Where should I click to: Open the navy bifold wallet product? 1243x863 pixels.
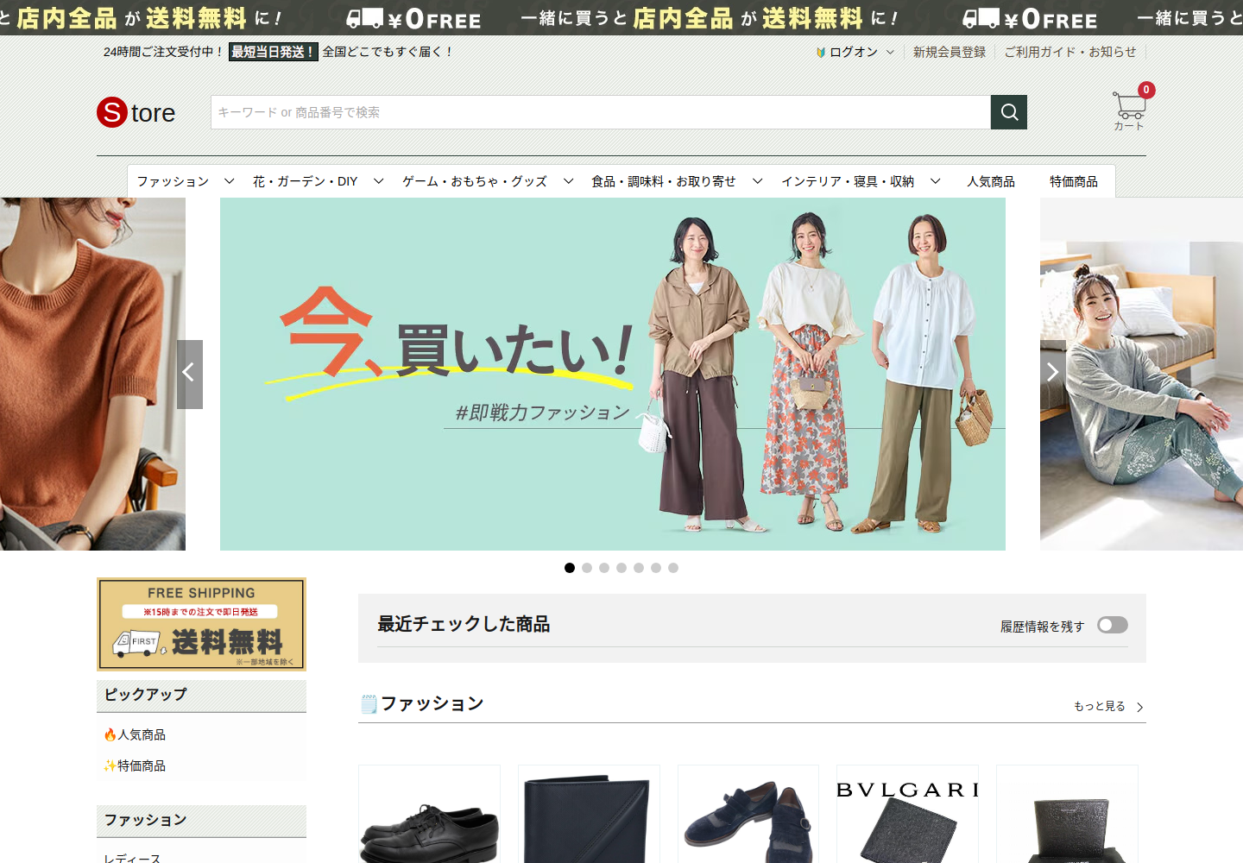589,814
